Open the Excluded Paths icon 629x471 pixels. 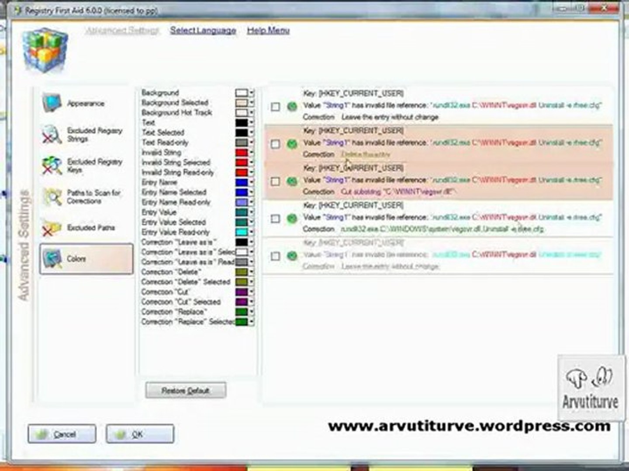pyautogui.click(x=52, y=228)
